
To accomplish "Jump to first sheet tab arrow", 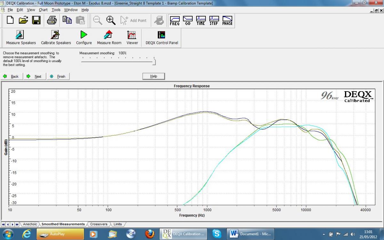I will pyautogui.click(x=4, y=224).
